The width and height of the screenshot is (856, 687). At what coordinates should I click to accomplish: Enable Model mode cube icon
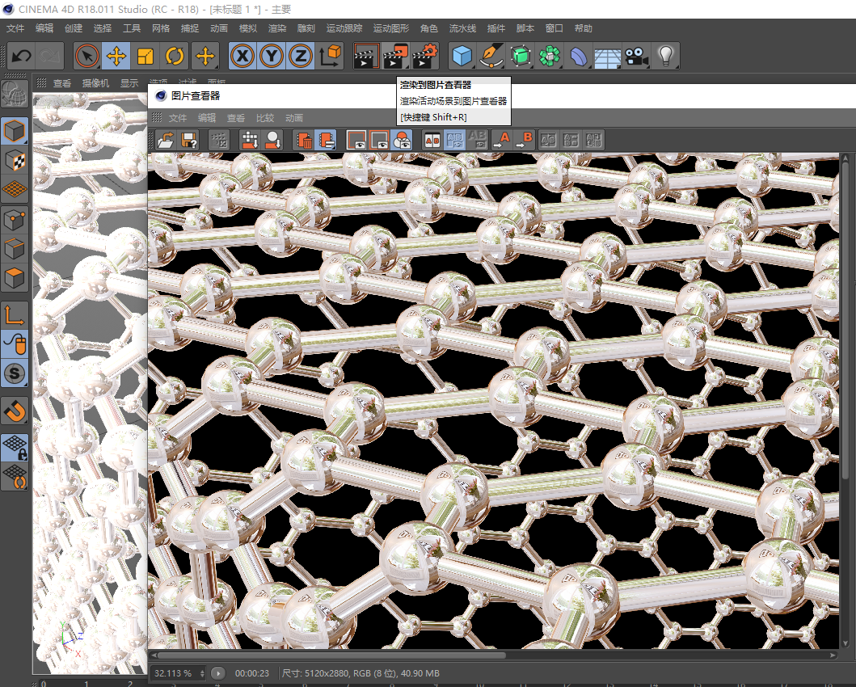pos(15,132)
